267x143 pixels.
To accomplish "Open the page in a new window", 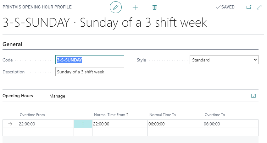I will click(249, 7).
